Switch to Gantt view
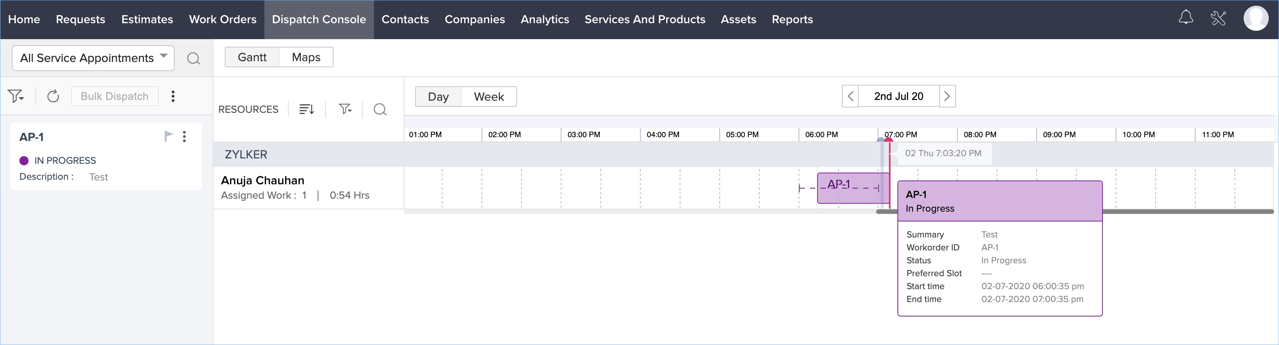This screenshot has height=345, width=1279. 252,57
